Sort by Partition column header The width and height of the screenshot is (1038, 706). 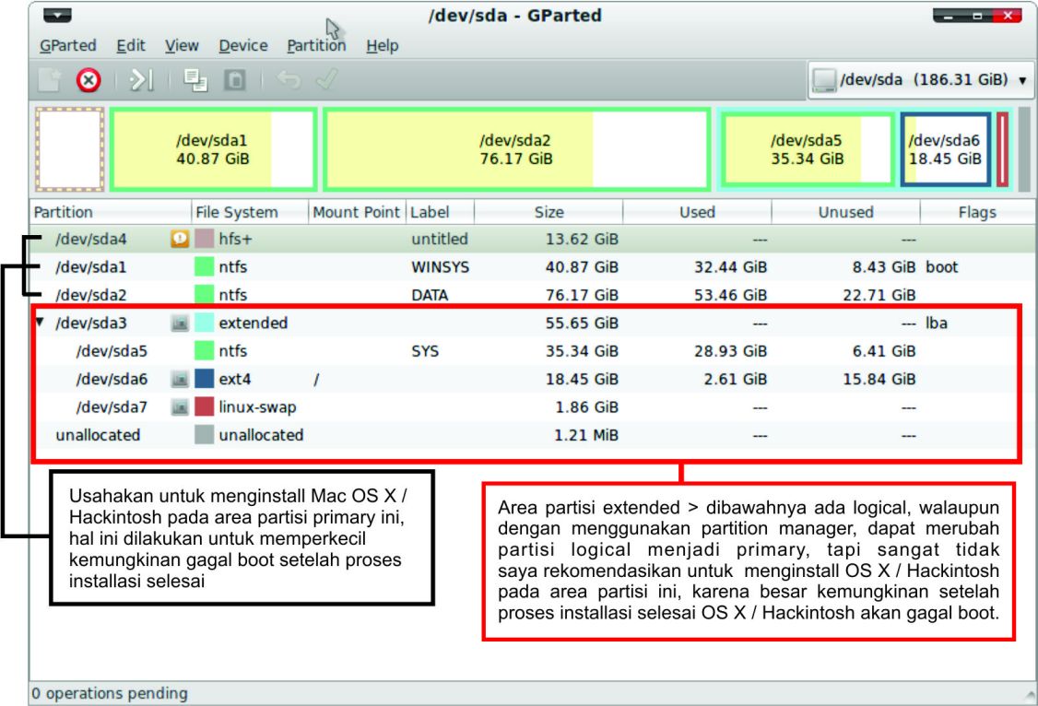click(x=111, y=212)
